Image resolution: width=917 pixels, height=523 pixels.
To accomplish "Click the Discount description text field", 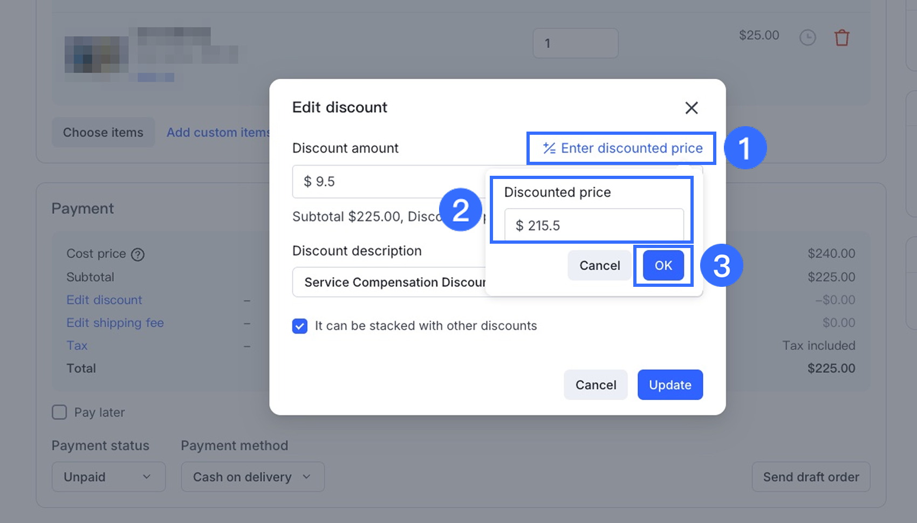I will (388, 282).
